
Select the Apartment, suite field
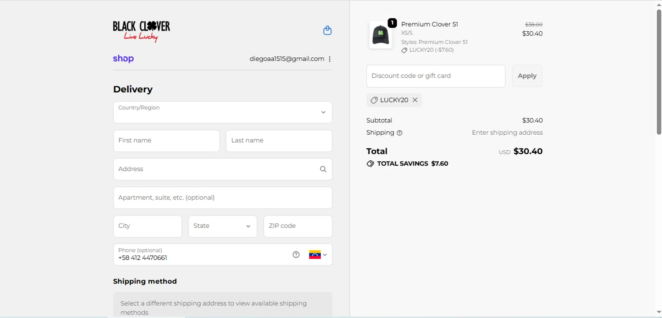(x=222, y=198)
